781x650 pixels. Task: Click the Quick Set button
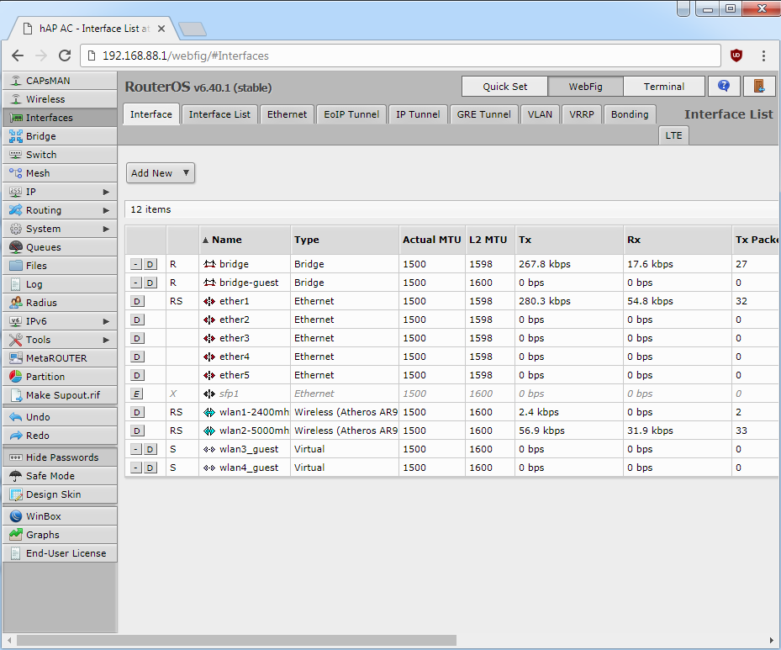click(x=504, y=86)
